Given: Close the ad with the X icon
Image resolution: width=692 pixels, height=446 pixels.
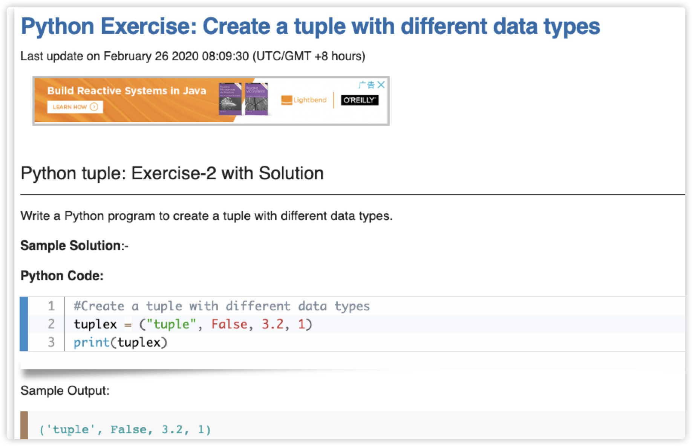Looking at the screenshot, I should (381, 85).
